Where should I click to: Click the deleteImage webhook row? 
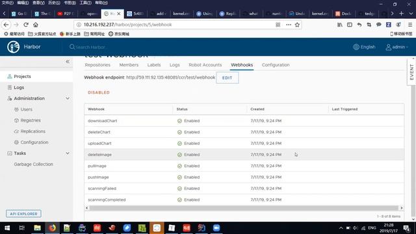pos(244,155)
